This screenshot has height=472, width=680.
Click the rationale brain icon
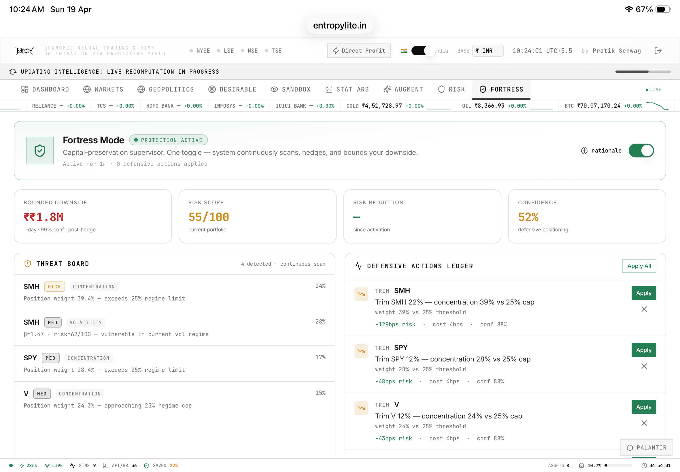(x=584, y=151)
